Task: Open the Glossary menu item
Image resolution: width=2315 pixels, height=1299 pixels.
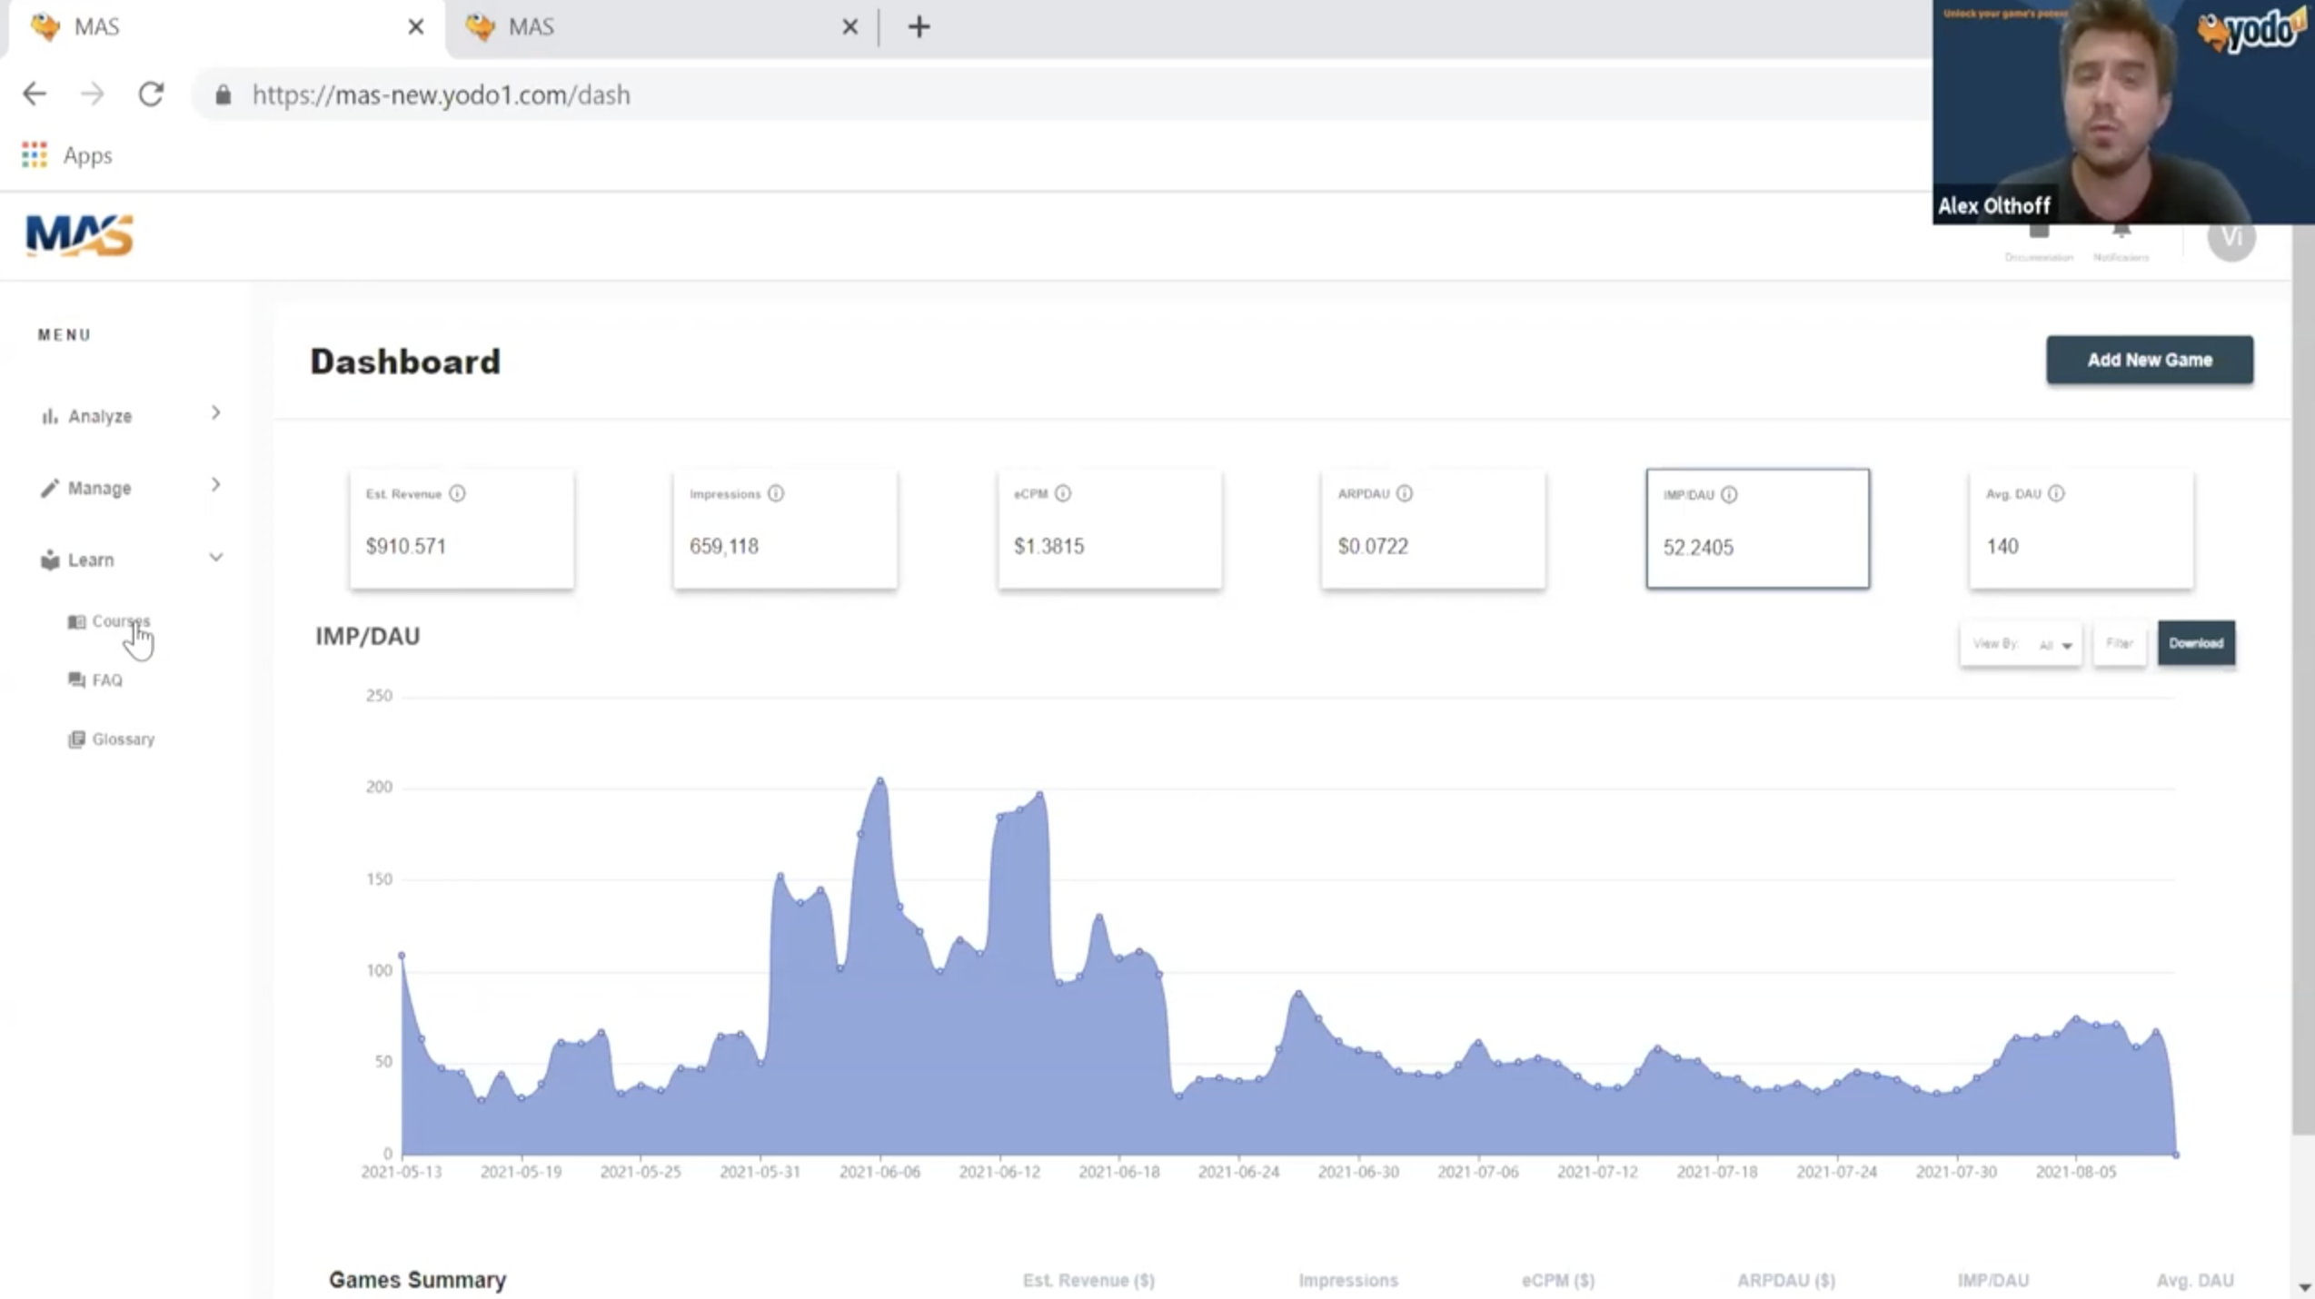Action: coord(123,739)
